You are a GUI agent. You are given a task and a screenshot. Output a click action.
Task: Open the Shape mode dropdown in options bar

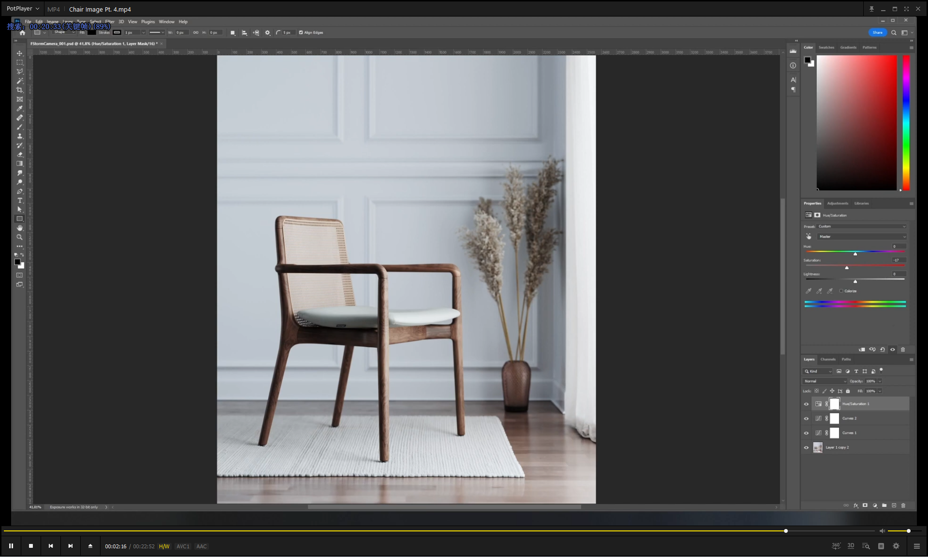point(64,32)
